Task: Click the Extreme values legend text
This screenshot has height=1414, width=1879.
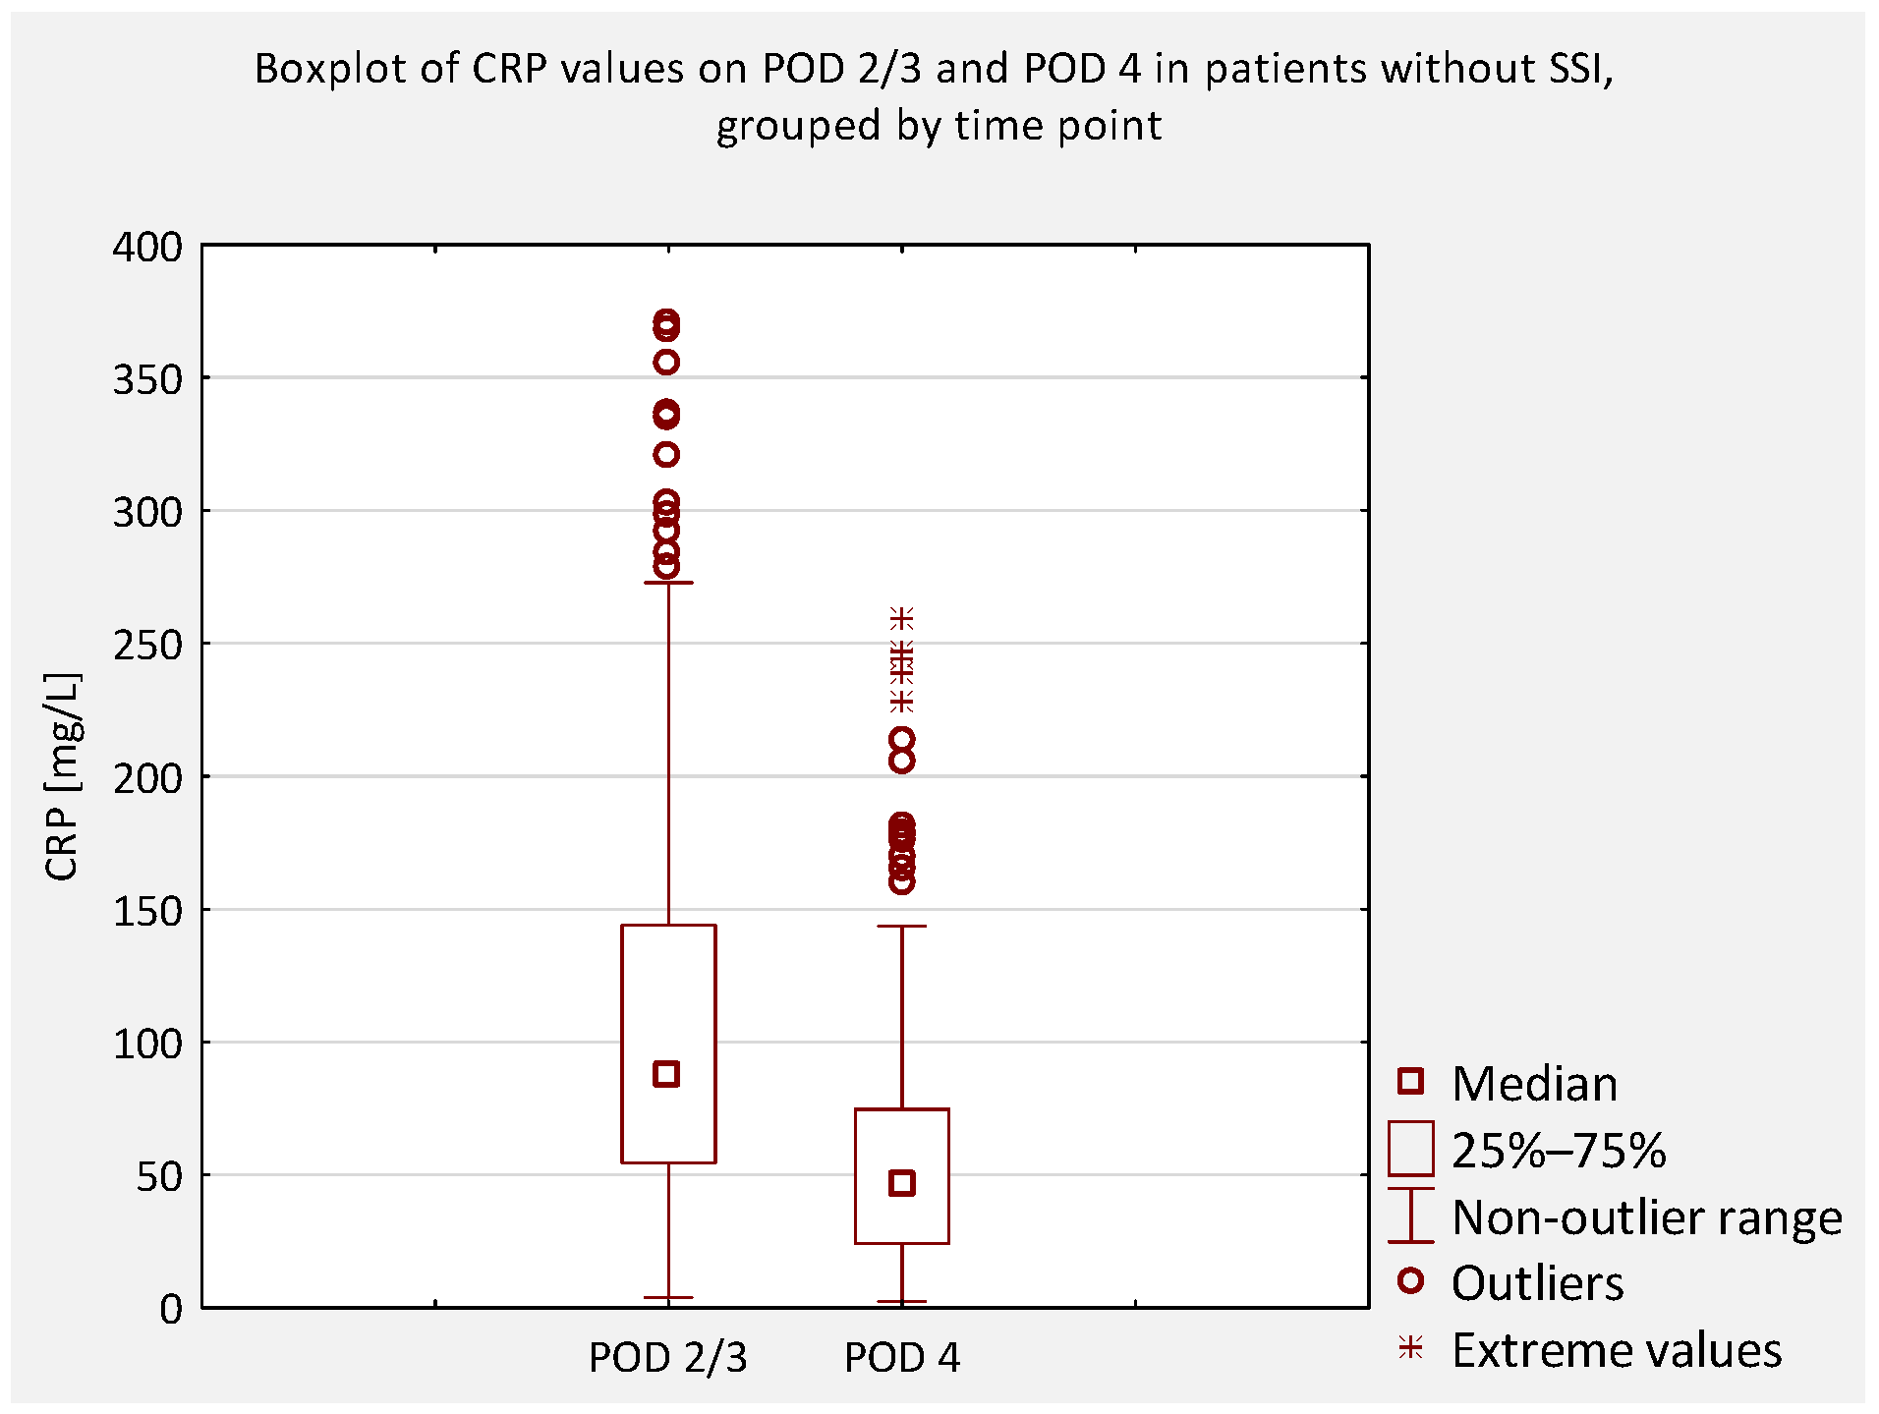Action: (1616, 1349)
